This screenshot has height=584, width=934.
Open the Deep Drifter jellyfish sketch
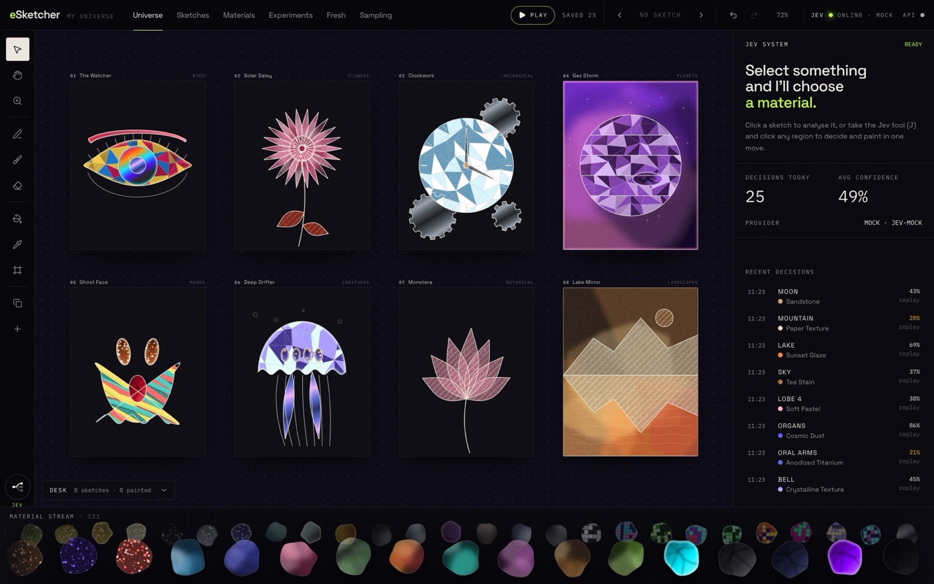click(302, 372)
